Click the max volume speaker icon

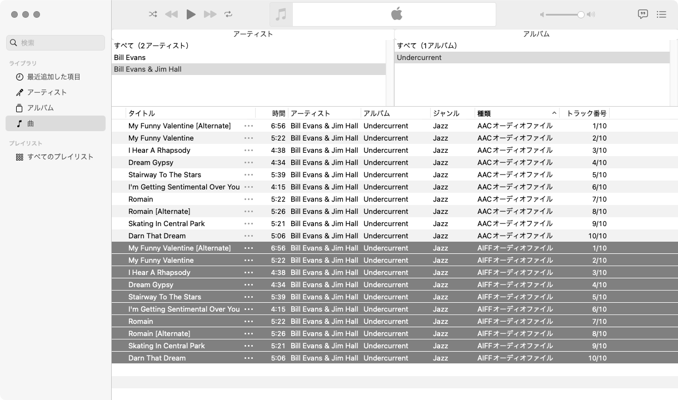tap(591, 15)
